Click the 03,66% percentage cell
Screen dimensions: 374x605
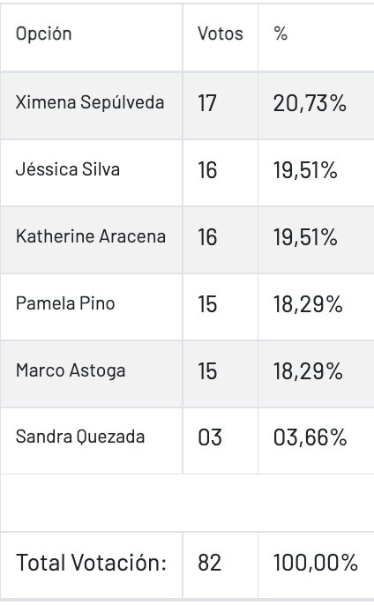316,441
